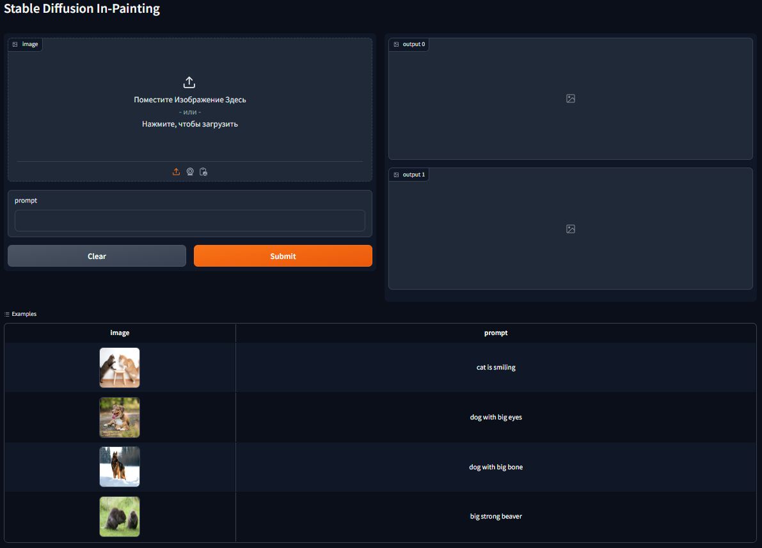
Task: Click the Clear button
Action: coord(97,256)
